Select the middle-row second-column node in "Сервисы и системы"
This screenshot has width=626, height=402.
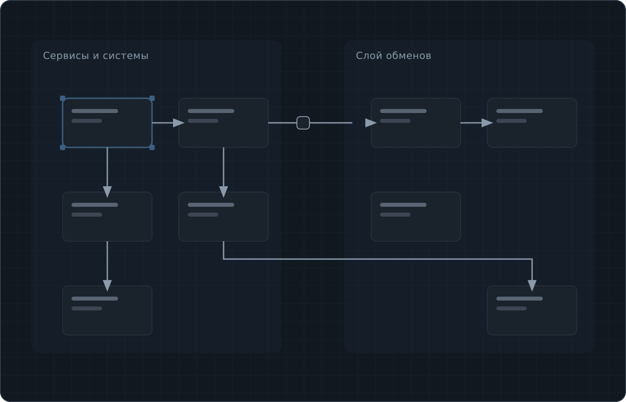coord(224,217)
